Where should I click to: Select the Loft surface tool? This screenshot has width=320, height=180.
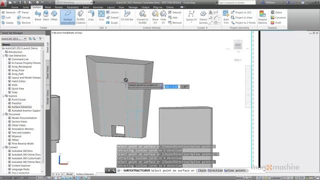[6, 17]
